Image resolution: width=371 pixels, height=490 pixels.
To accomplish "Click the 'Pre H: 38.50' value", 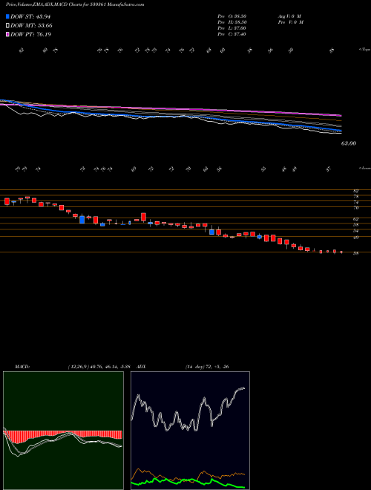I will (232, 22).
